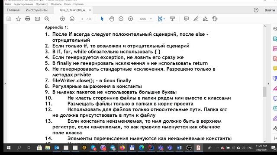Open the Protect shield tool in right sidebar
The width and height of the screenshot is (277, 155).
click(x=275, y=98)
